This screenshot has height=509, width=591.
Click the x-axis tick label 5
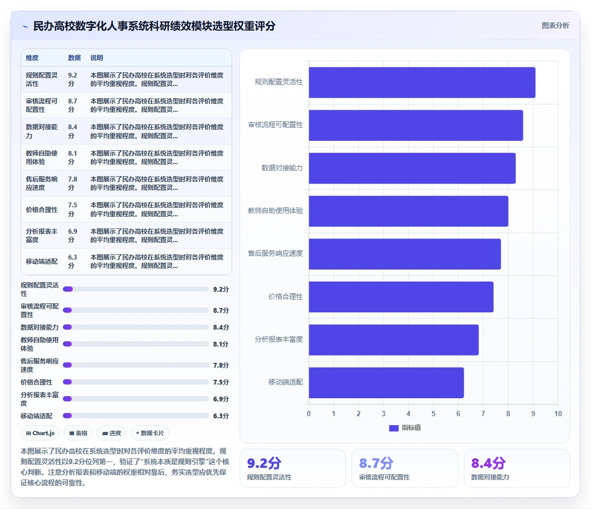click(433, 414)
